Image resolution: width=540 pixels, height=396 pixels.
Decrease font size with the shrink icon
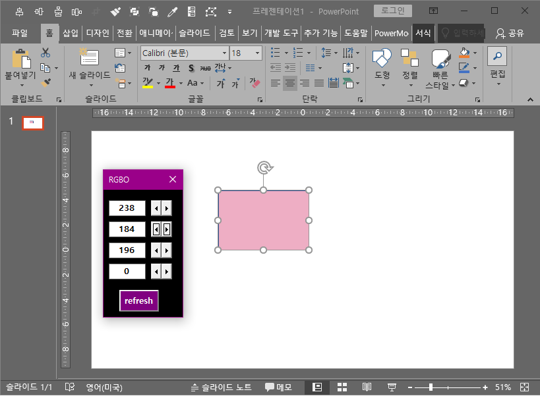tap(235, 83)
